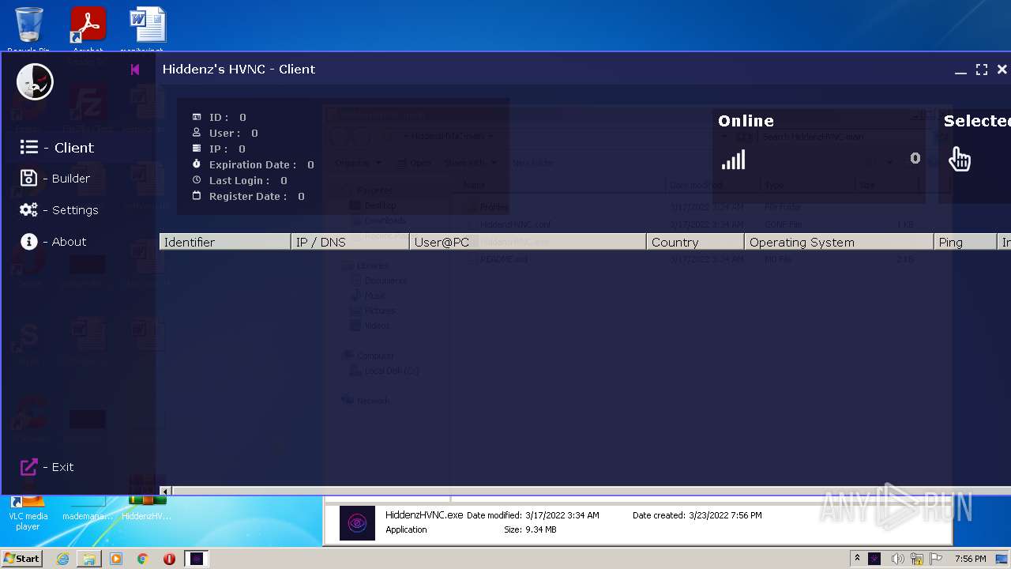Open the About section in the sidebar
1011x569 pixels.
53,242
